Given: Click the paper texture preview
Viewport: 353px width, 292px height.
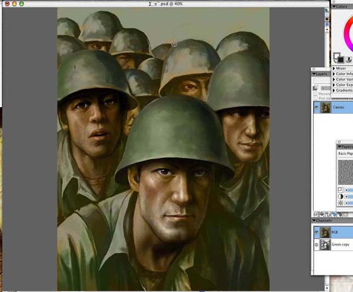Looking at the screenshot, I should (345, 172).
